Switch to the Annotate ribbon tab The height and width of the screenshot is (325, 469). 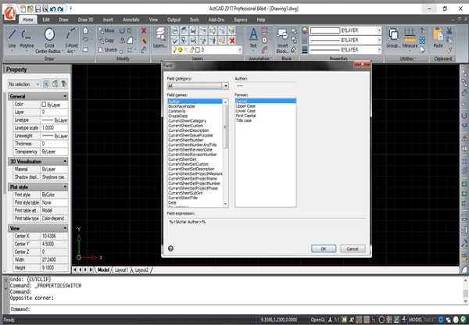(131, 17)
